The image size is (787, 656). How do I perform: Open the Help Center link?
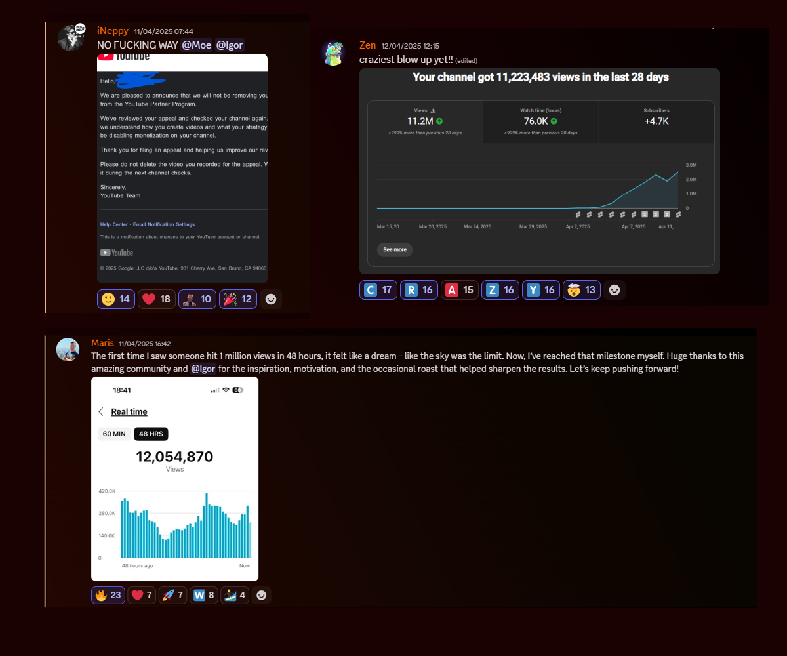(114, 224)
